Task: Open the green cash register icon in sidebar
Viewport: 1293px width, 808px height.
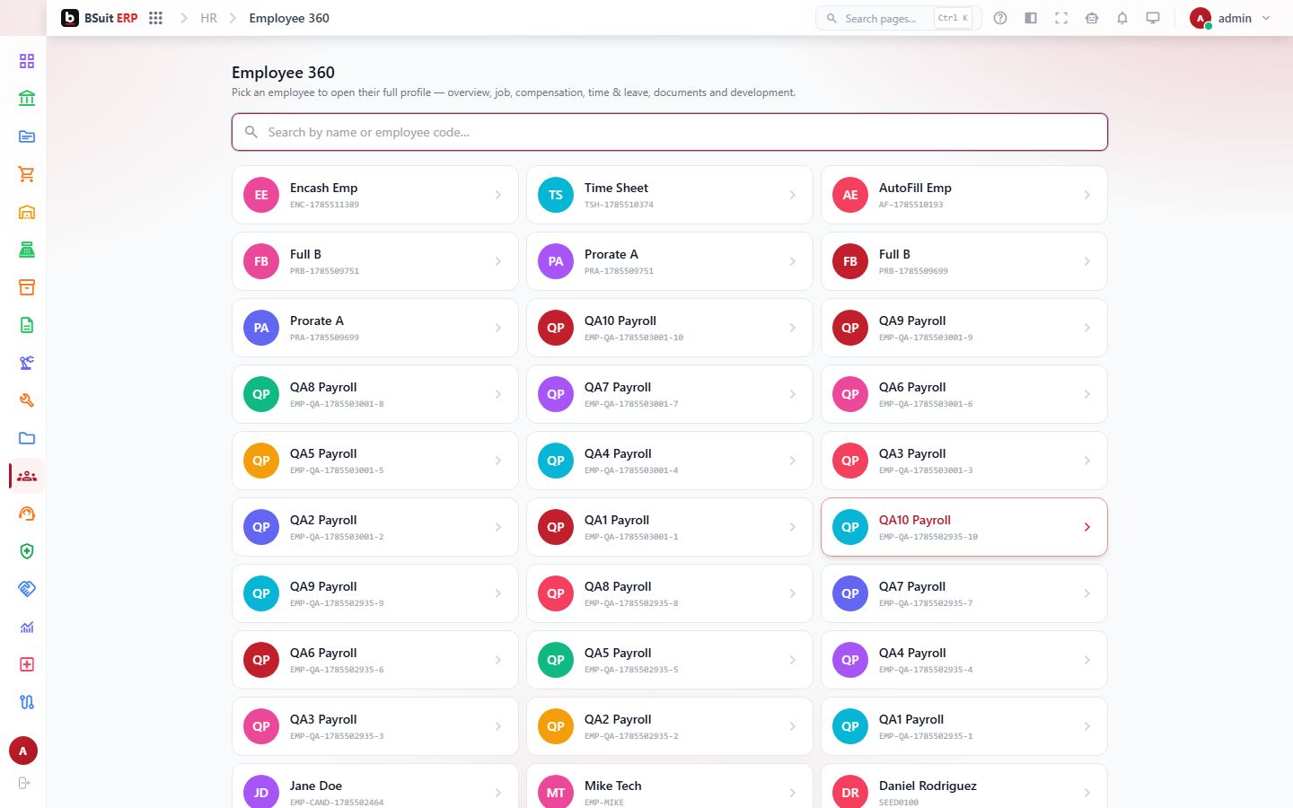Action: (27, 250)
